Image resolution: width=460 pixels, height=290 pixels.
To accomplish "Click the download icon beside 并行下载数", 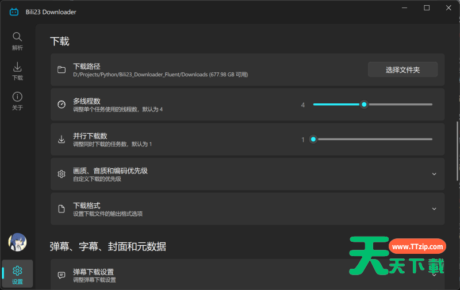I will tap(62, 139).
